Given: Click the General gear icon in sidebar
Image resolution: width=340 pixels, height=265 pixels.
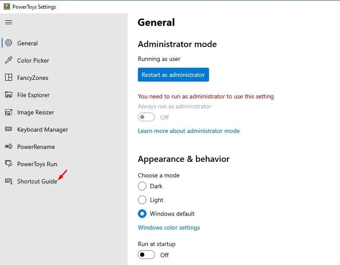Looking at the screenshot, I should 9,43.
